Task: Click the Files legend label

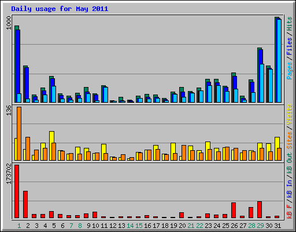Action: tap(290, 46)
